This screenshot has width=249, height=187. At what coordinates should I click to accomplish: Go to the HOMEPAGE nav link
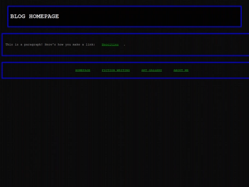(x=83, y=70)
